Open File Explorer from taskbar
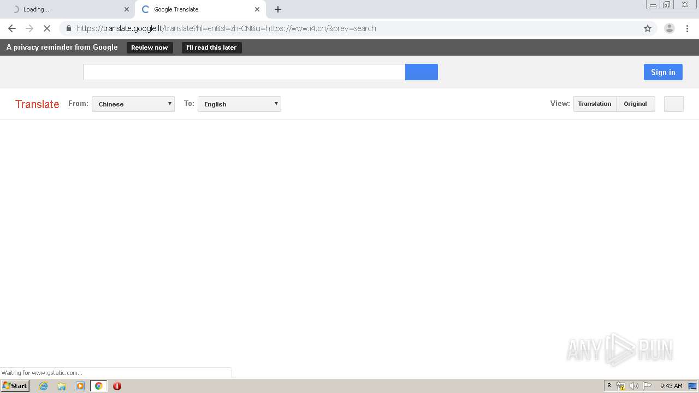The width and height of the screenshot is (699, 393). [62, 386]
